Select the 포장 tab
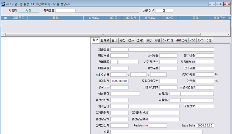Screen dimensions: 232x134 (149, 40)
